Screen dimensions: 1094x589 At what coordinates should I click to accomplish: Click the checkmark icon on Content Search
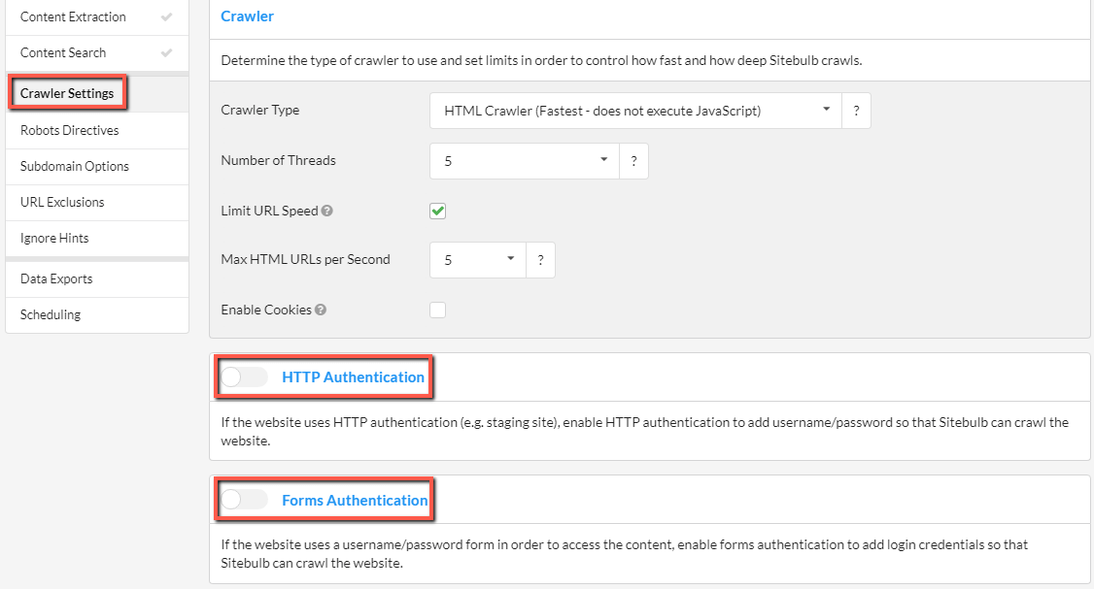[x=166, y=53]
